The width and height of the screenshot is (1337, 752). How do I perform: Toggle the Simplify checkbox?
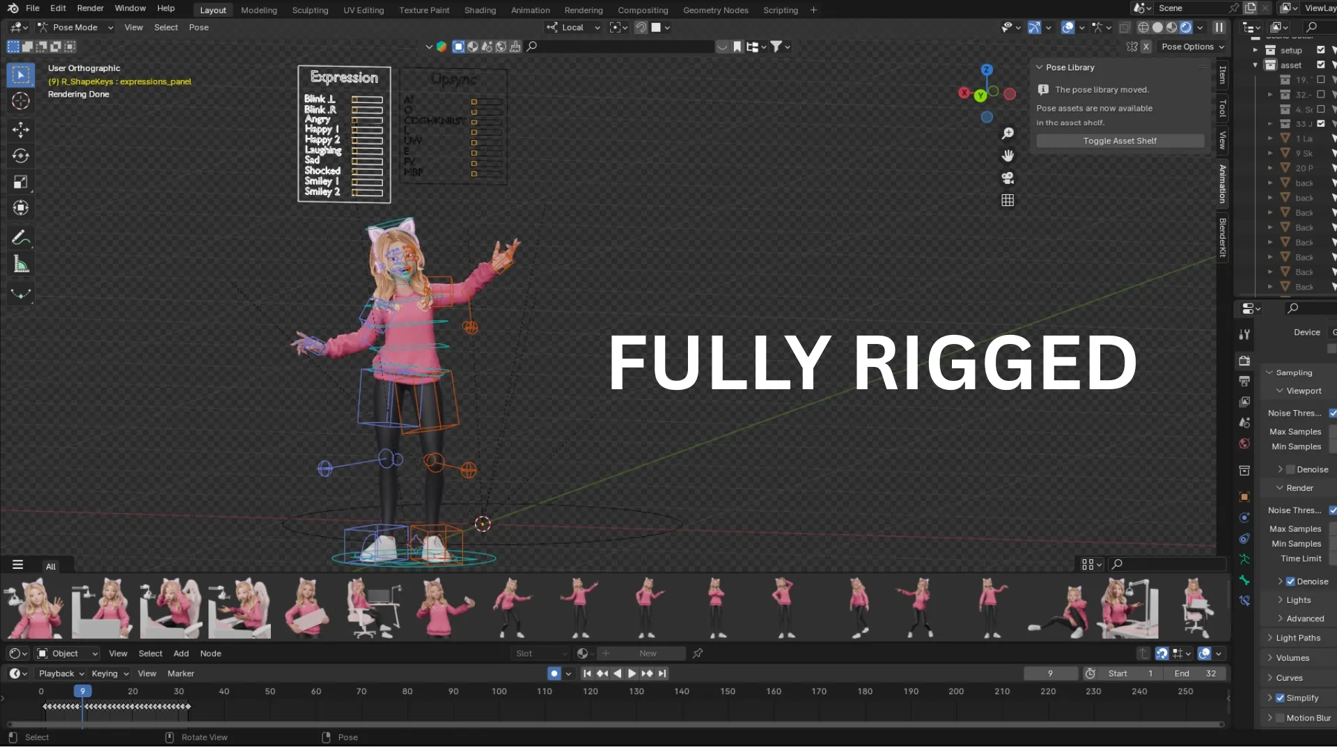point(1281,697)
